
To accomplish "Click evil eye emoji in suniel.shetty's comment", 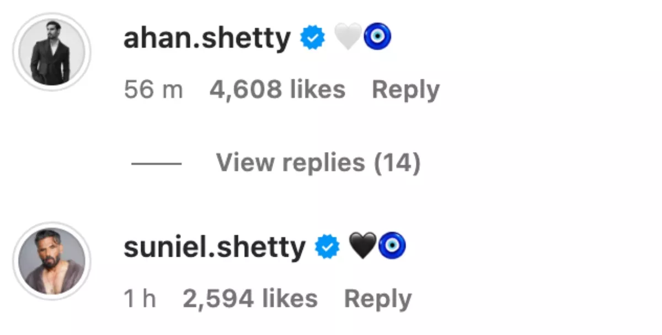I will [393, 246].
